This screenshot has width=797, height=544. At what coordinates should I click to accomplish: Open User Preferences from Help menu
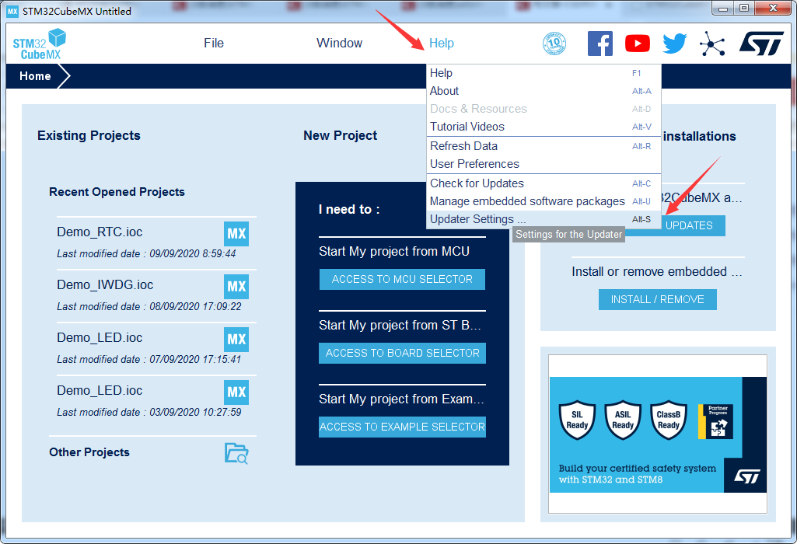point(544,164)
